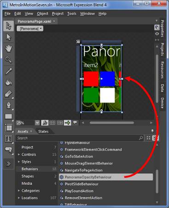The width and height of the screenshot is (169, 208).
Task: Expand the Controls category in Assets
Action: click(19, 154)
